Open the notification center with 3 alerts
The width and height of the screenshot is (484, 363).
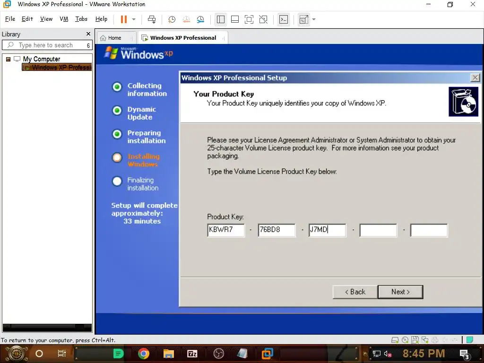tap(465, 354)
